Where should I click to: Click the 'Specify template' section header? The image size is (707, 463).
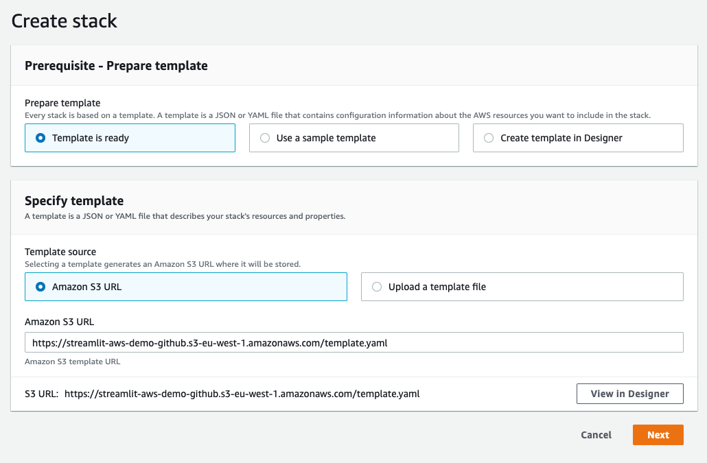click(74, 201)
